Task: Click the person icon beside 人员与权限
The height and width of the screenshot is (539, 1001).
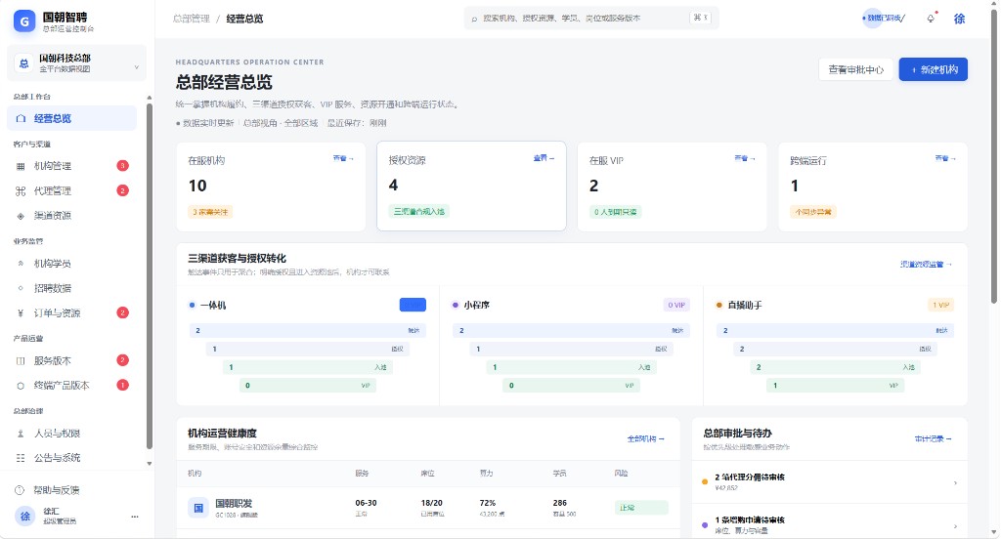Action: point(21,434)
